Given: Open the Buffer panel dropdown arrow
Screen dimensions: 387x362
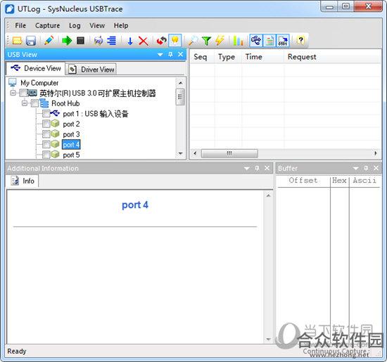Looking at the screenshot, I should [x=355, y=169].
